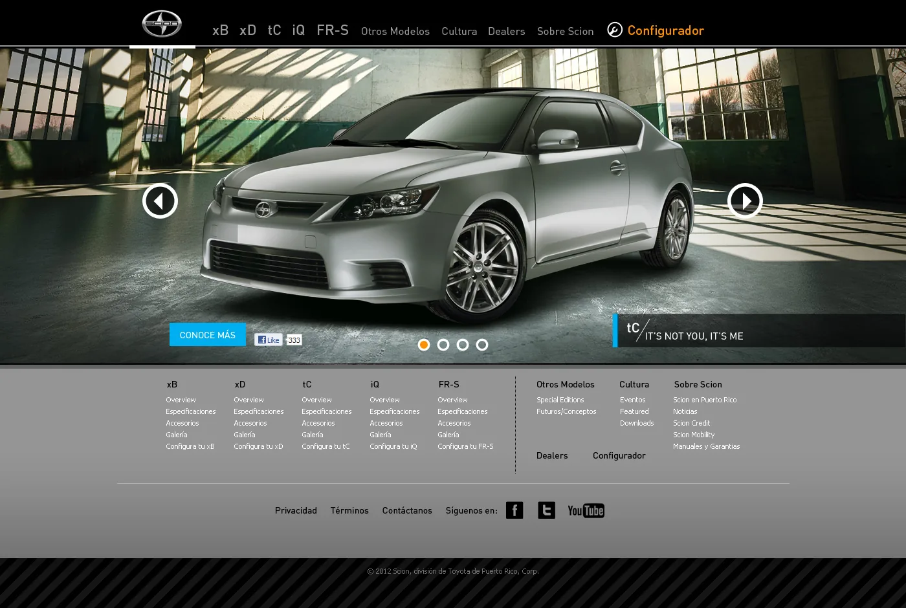Viewport: 906px width, 608px height.
Task: Open FR-S Especificaciones footer link
Action: 463,411
